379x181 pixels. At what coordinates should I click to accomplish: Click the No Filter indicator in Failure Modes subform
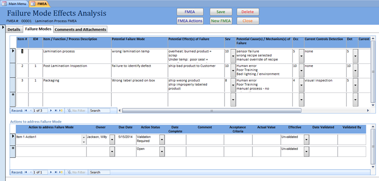76,111
